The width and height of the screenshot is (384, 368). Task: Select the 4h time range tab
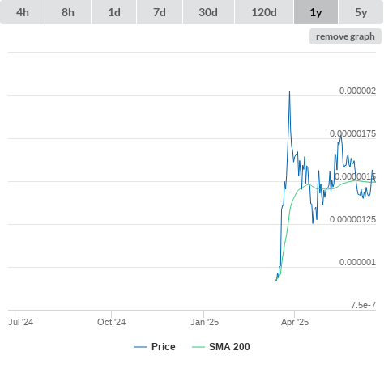point(23,12)
